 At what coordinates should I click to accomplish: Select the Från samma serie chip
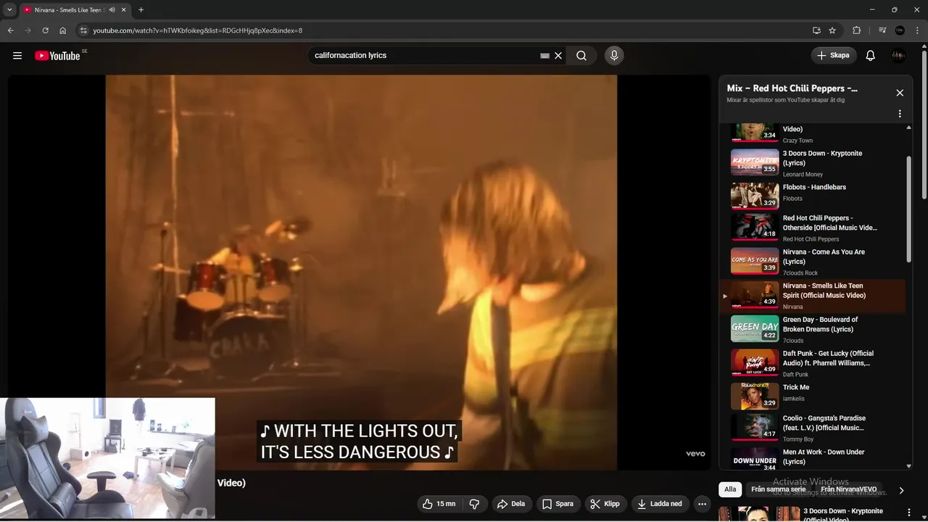click(x=778, y=489)
